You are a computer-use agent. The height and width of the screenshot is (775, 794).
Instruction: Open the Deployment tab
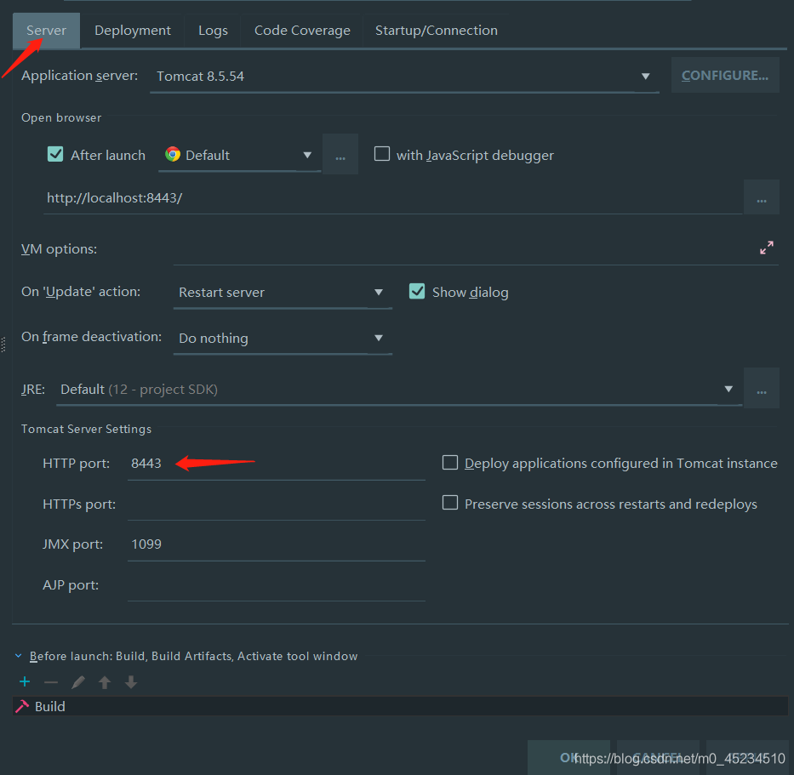click(132, 31)
